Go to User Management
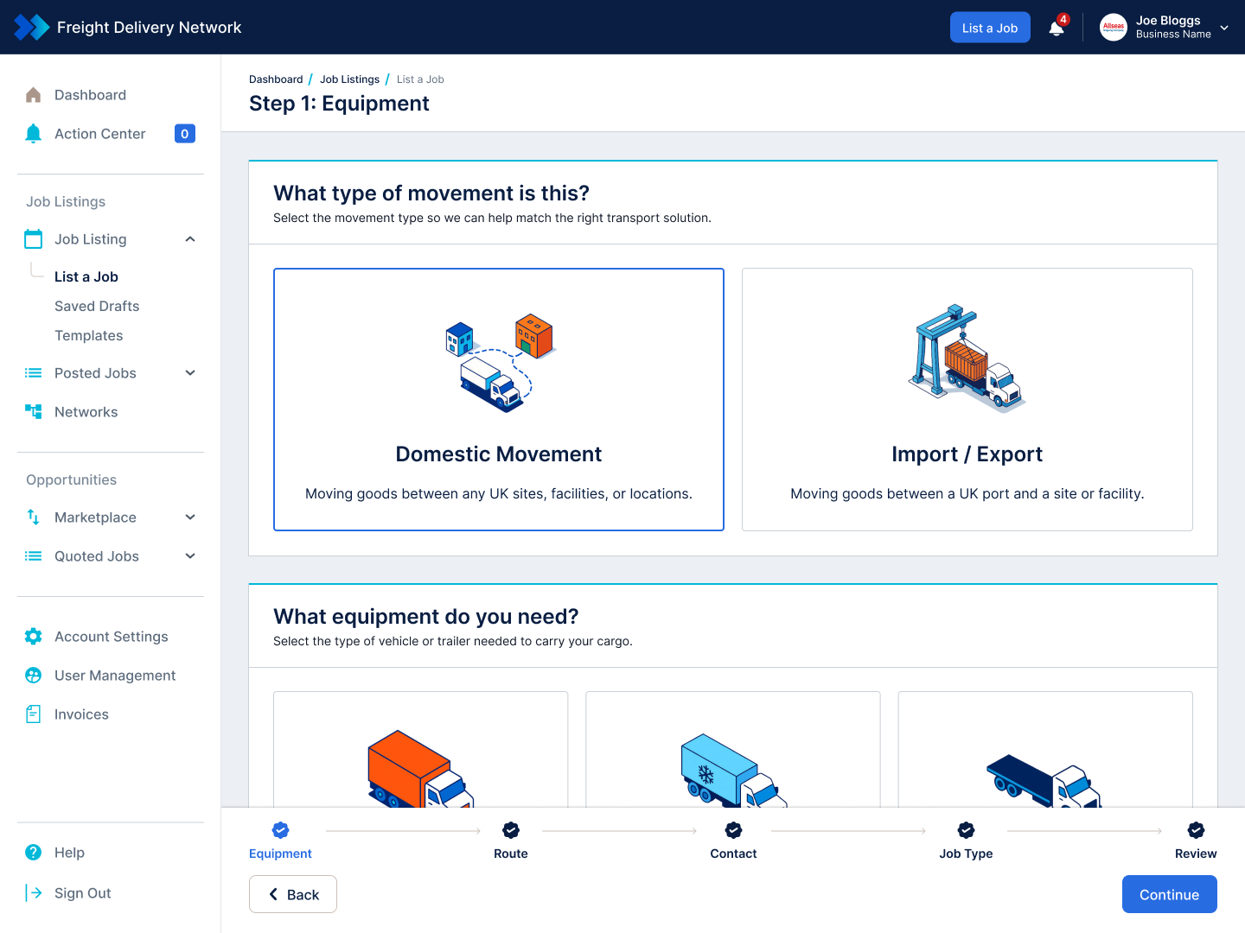The width and height of the screenshot is (1245, 933). pos(114,676)
